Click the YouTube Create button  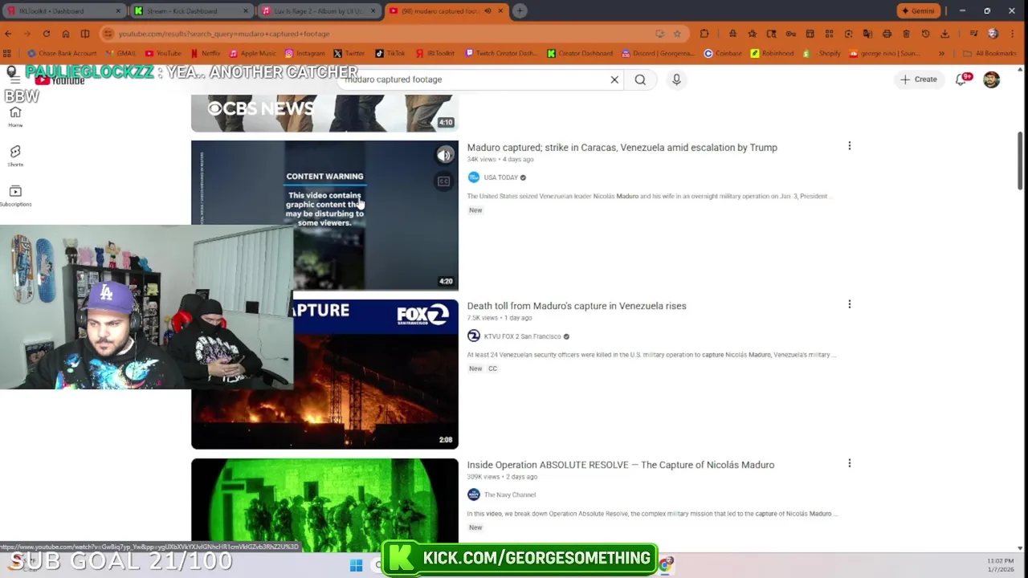click(918, 79)
